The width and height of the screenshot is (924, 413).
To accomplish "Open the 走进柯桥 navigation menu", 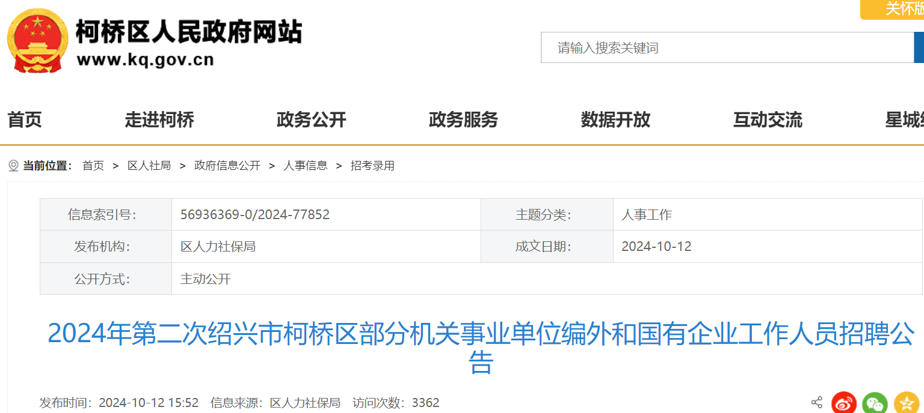I will [159, 120].
